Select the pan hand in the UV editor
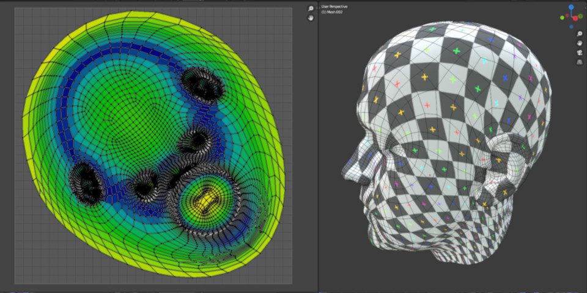 (311, 18)
